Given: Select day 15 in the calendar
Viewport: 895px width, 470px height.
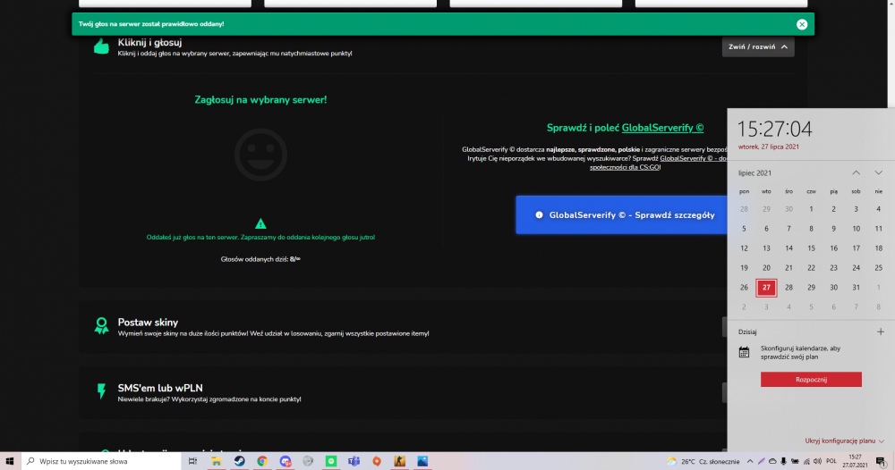Looking at the screenshot, I should tap(811, 248).
